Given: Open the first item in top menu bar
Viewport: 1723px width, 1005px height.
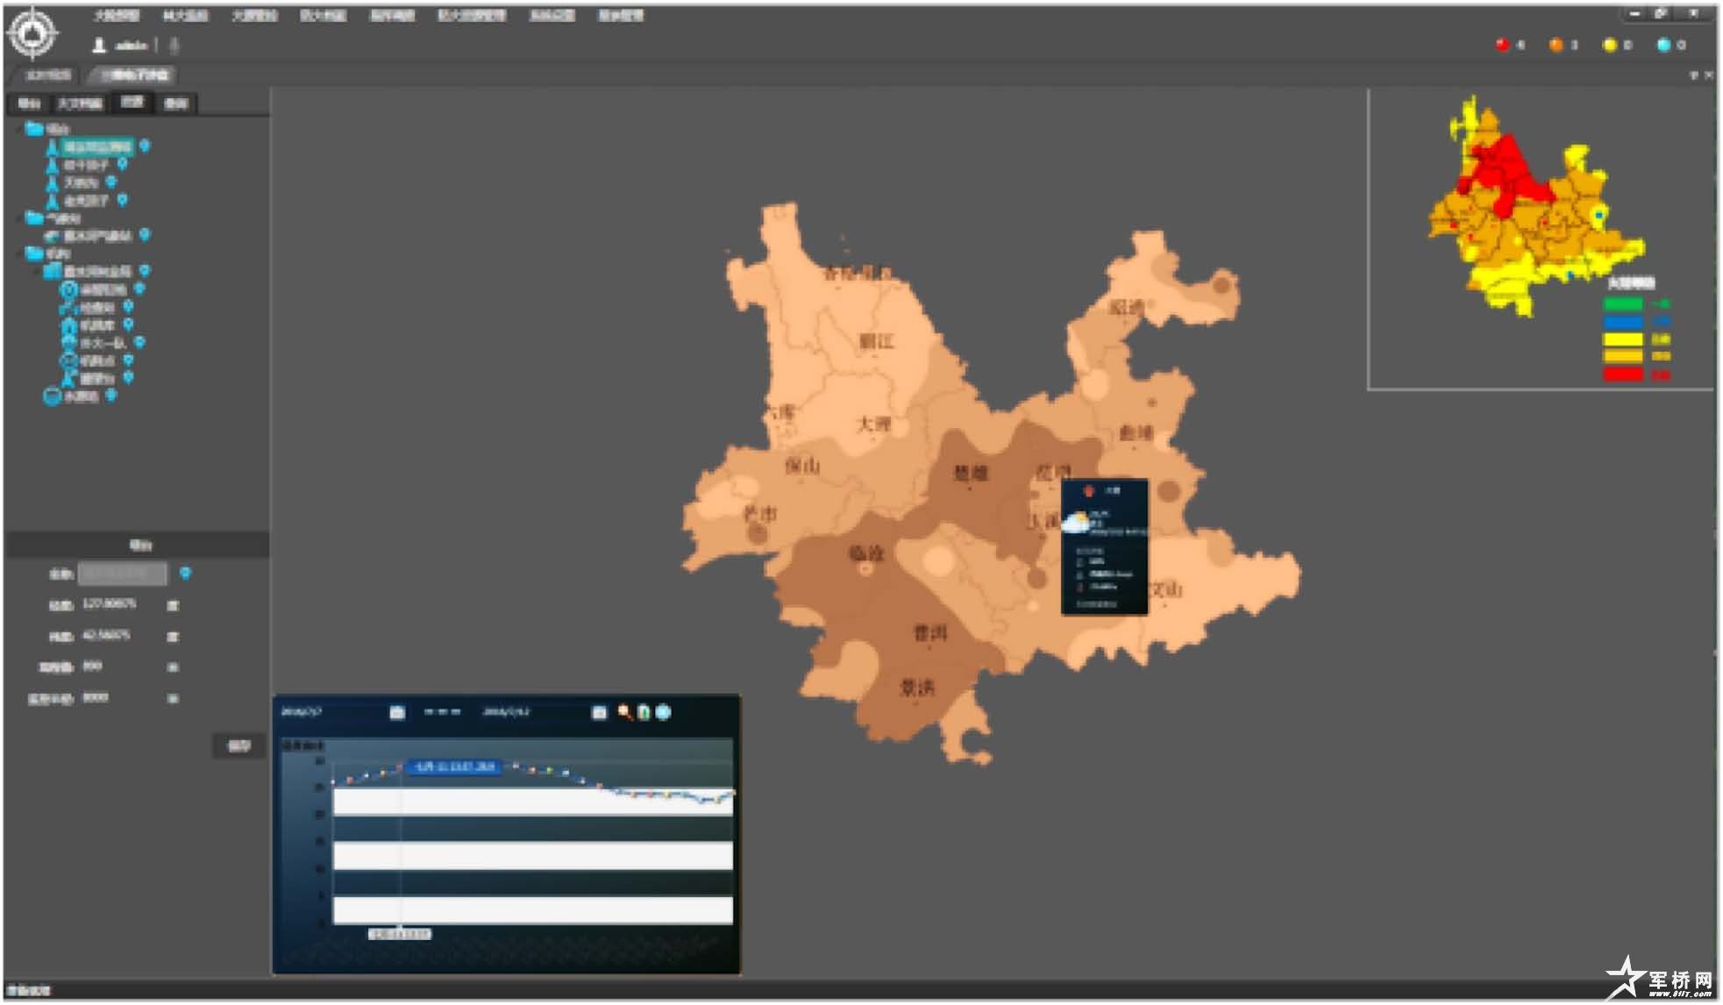Looking at the screenshot, I should [117, 16].
